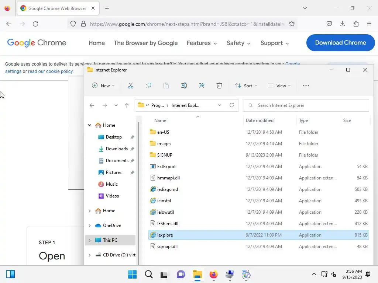Expand the CD Drive (D:) tree node
This screenshot has width=378, height=283.
coord(89,255)
